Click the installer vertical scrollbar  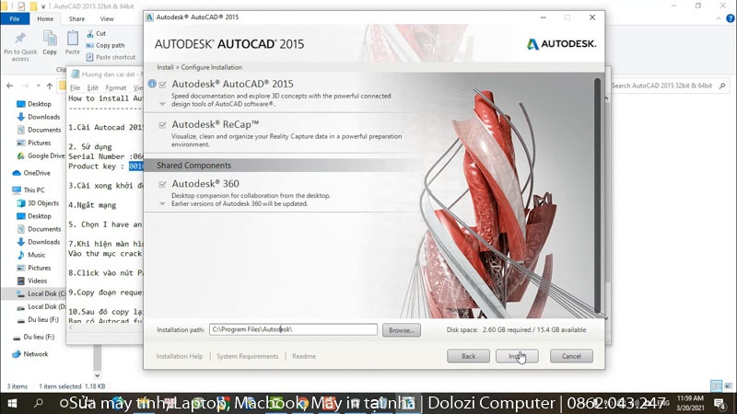pyautogui.click(x=597, y=195)
